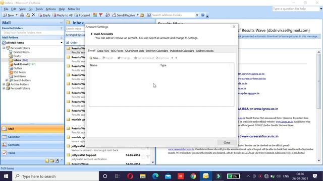Click the New mail button in toolbar

[x=9, y=15]
